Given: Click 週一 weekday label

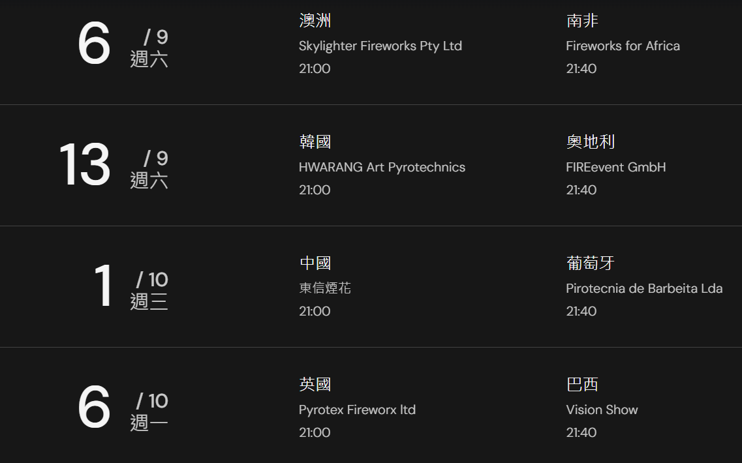Looking at the screenshot, I should tap(149, 423).
